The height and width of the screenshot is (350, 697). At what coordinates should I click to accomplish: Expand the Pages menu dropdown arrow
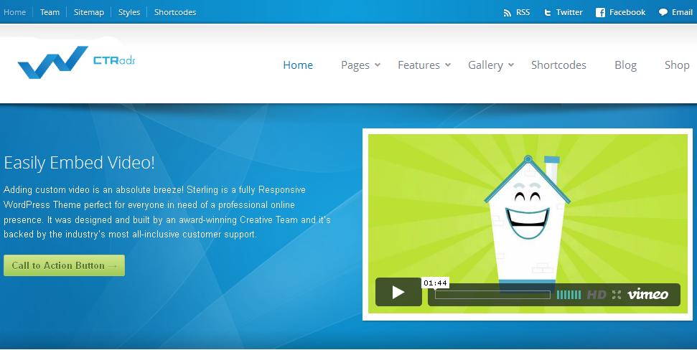(x=378, y=65)
